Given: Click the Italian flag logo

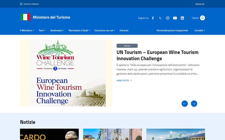Looking at the screenshot, I should click(x=25, y=17).
